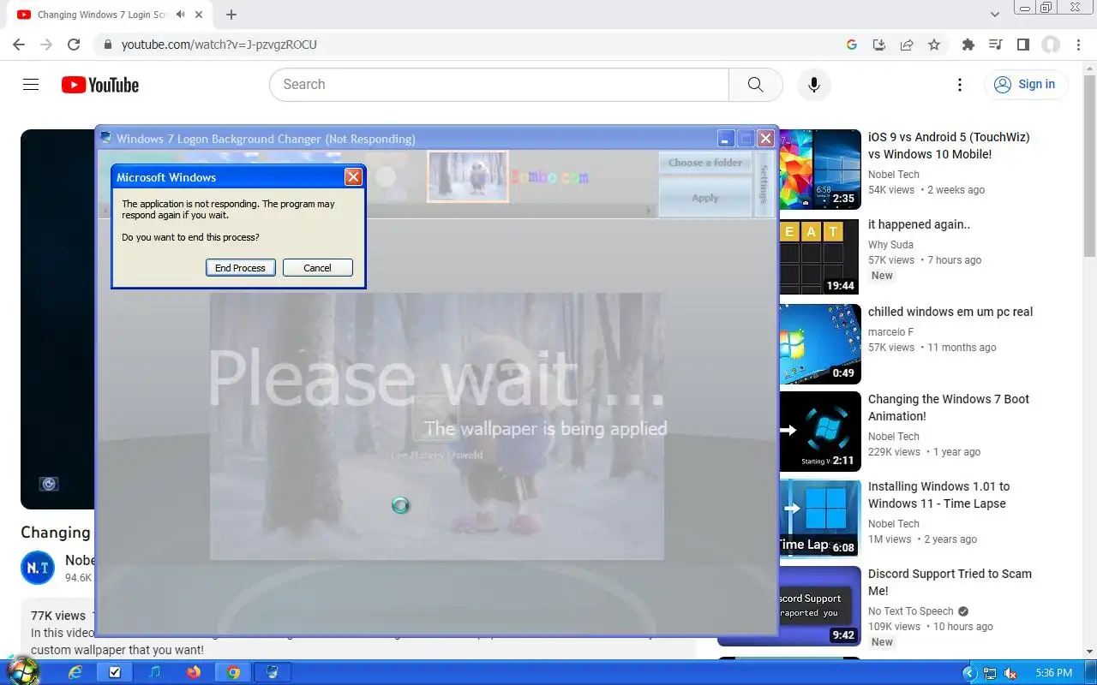The height and width of the screenshot is (685, 1097).
Task: Go back with the browser back arrow
Action: [19, 45]
